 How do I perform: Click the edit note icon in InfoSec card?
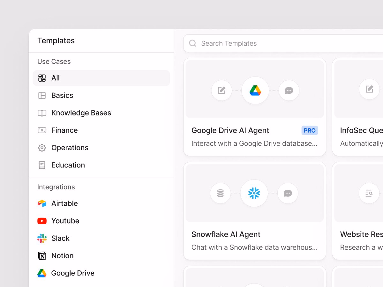click(369, 89)
